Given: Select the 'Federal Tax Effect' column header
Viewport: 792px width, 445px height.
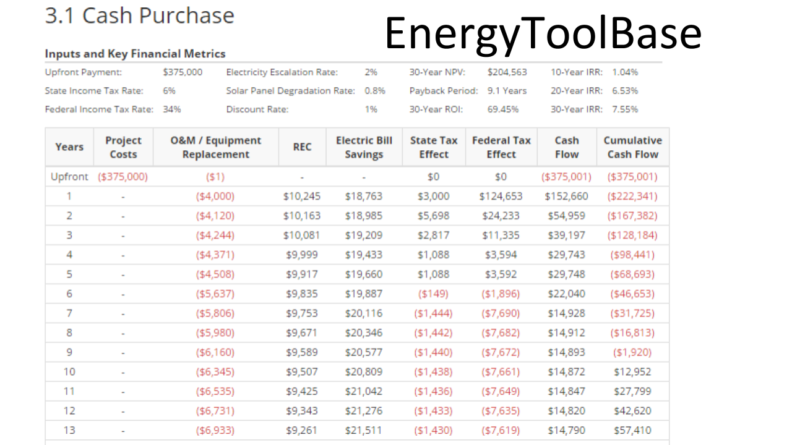Looking at the screenshot, I should (501, 147).
